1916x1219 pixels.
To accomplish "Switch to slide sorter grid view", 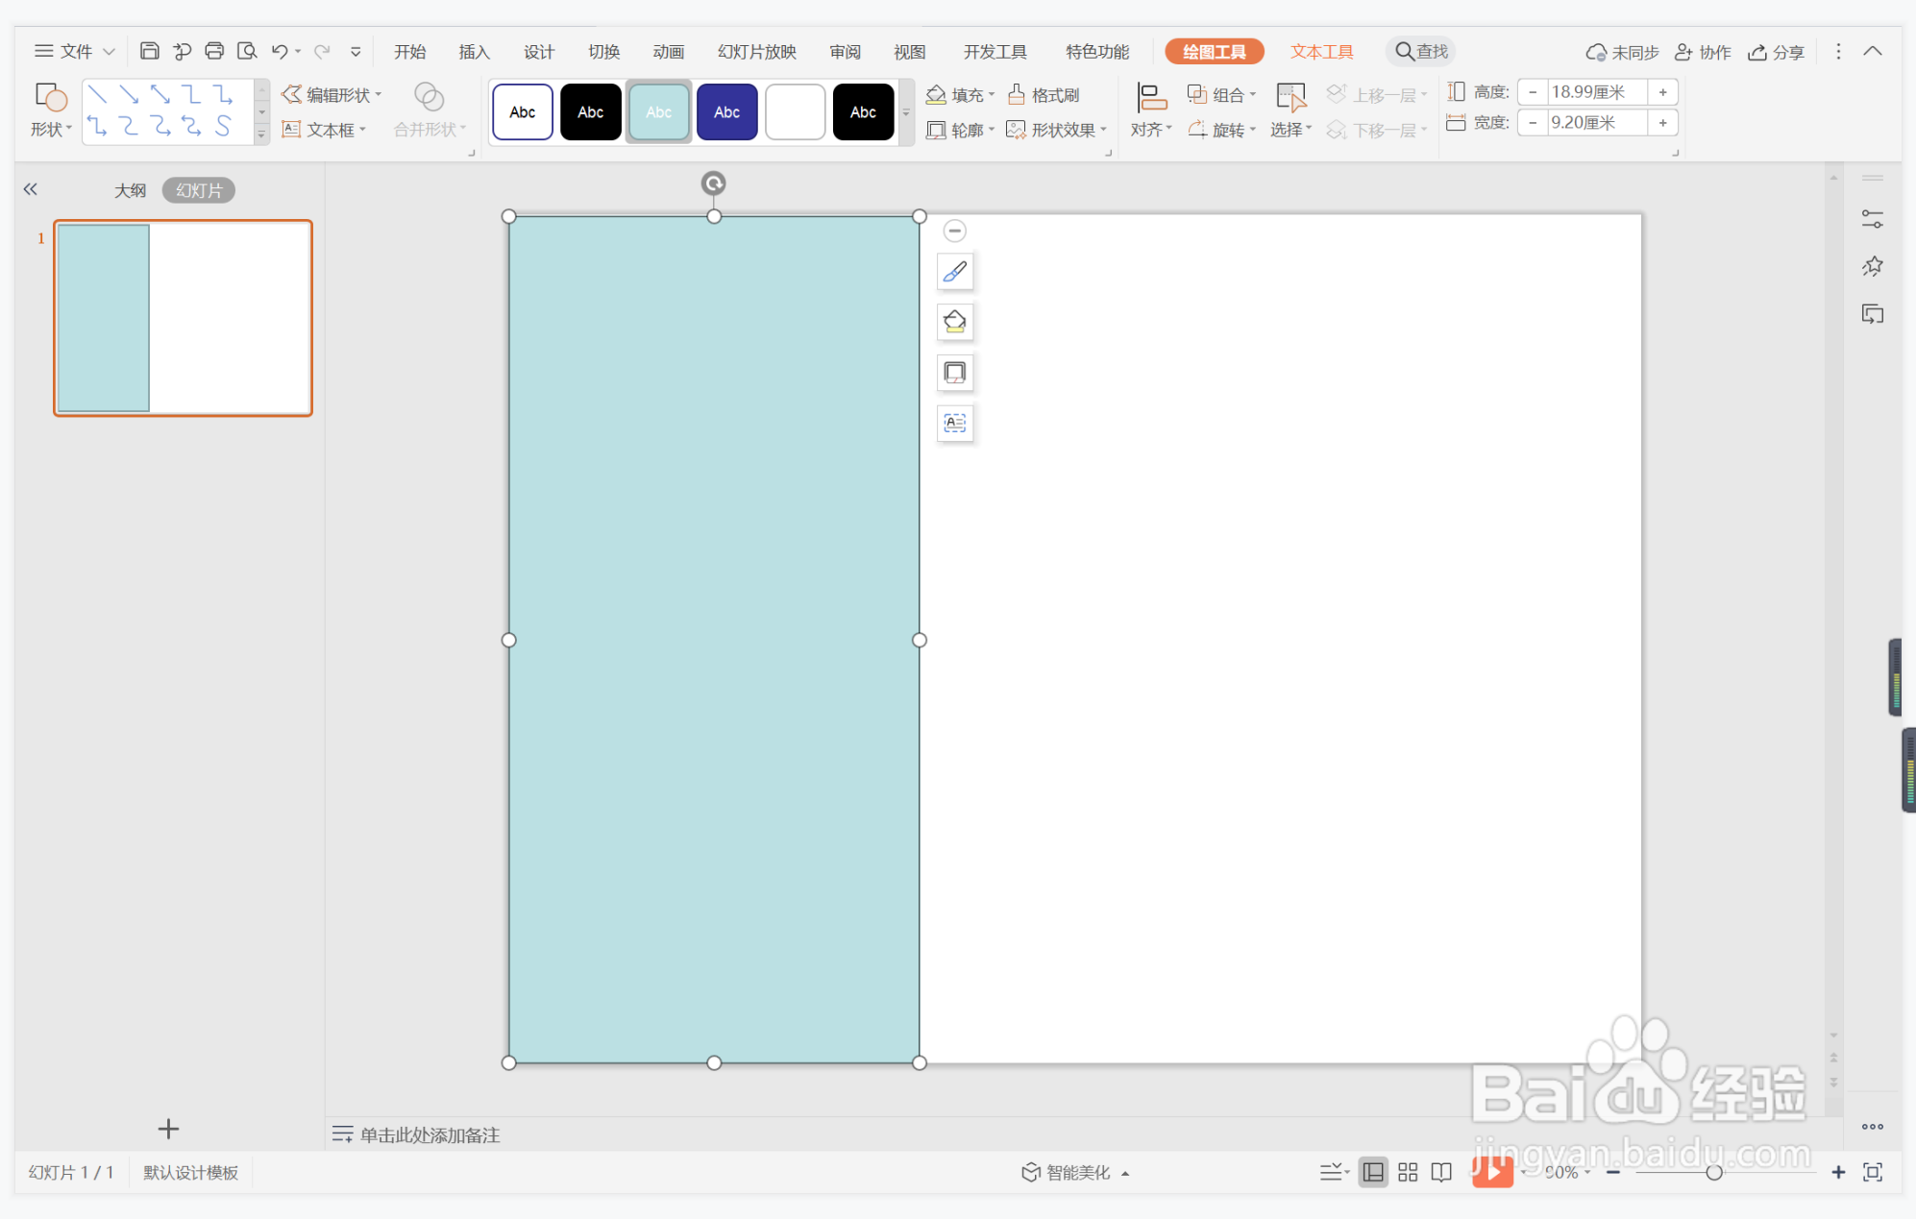I will tap(1408, 1172).
